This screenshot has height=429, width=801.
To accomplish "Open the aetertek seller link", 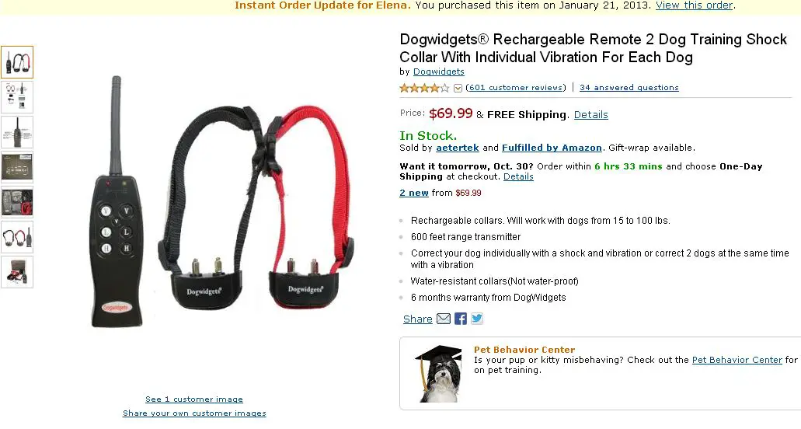I will 457,148.
